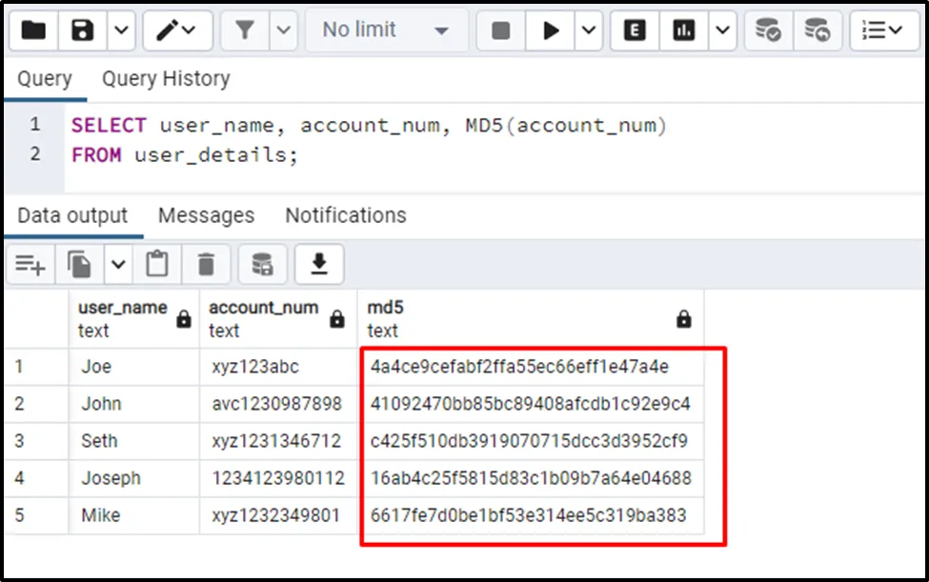Click the Delete row trash icon
The width and height of the screenshot is (929, 582).
206,264
